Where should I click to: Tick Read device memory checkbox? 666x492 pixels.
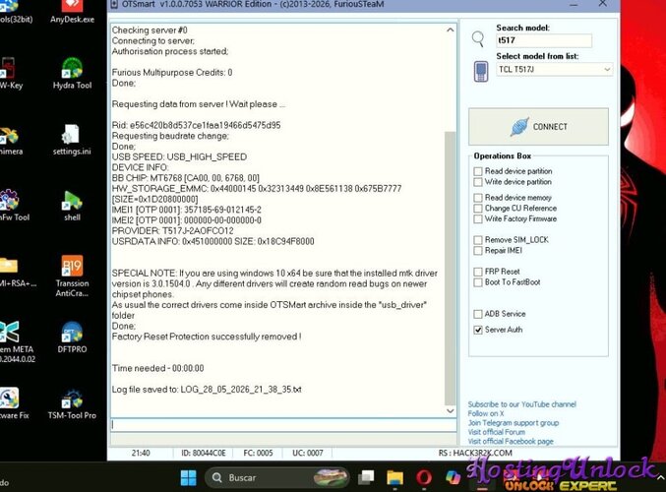click(478, 198)
